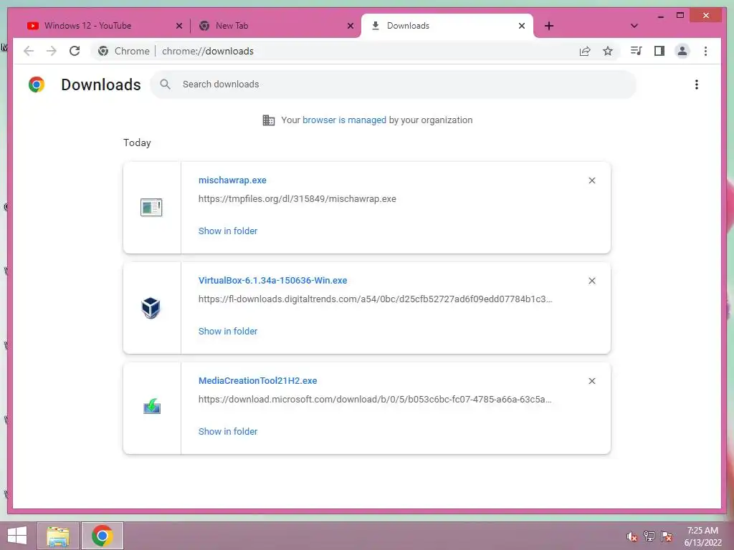Click the magnifier icon in search downloads
Screen dimensions: 734x550
click(165, 85)
